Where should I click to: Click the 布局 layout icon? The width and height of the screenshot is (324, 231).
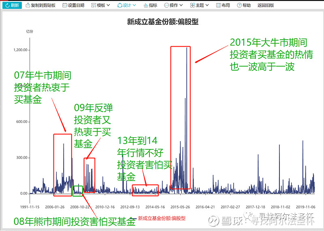[218, 5]
